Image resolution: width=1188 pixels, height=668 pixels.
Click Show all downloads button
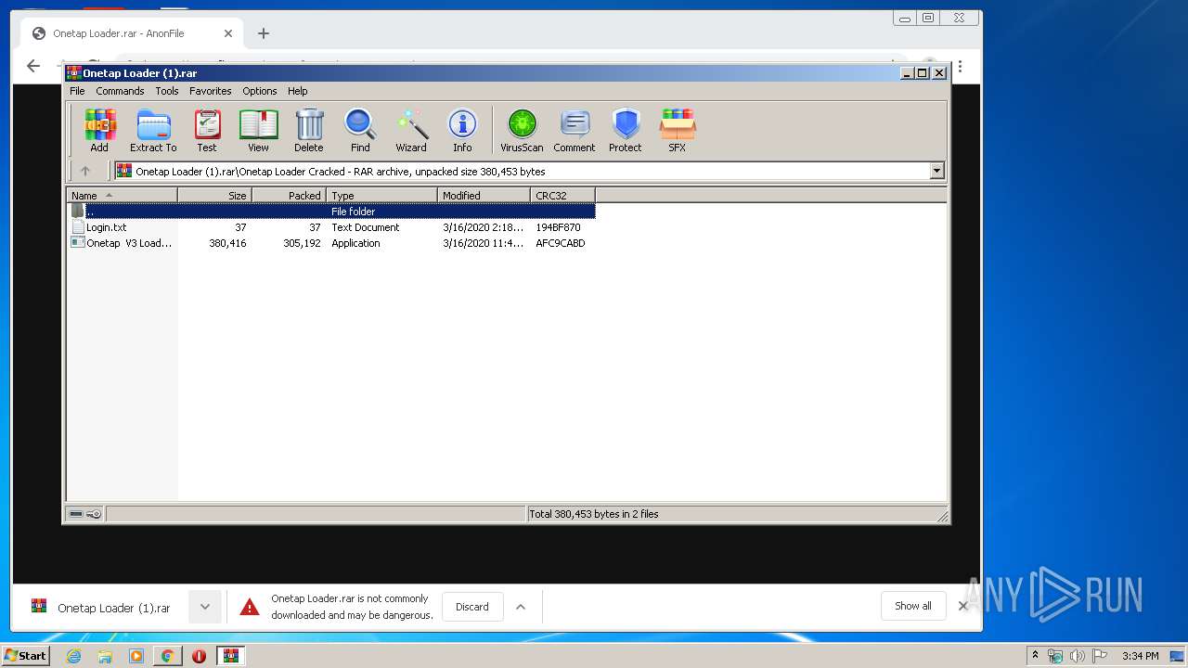[912, 606]
